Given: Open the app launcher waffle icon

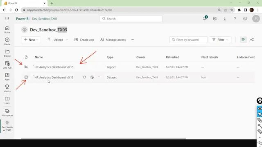Looking at the screenshot, I should pos(7,19).
